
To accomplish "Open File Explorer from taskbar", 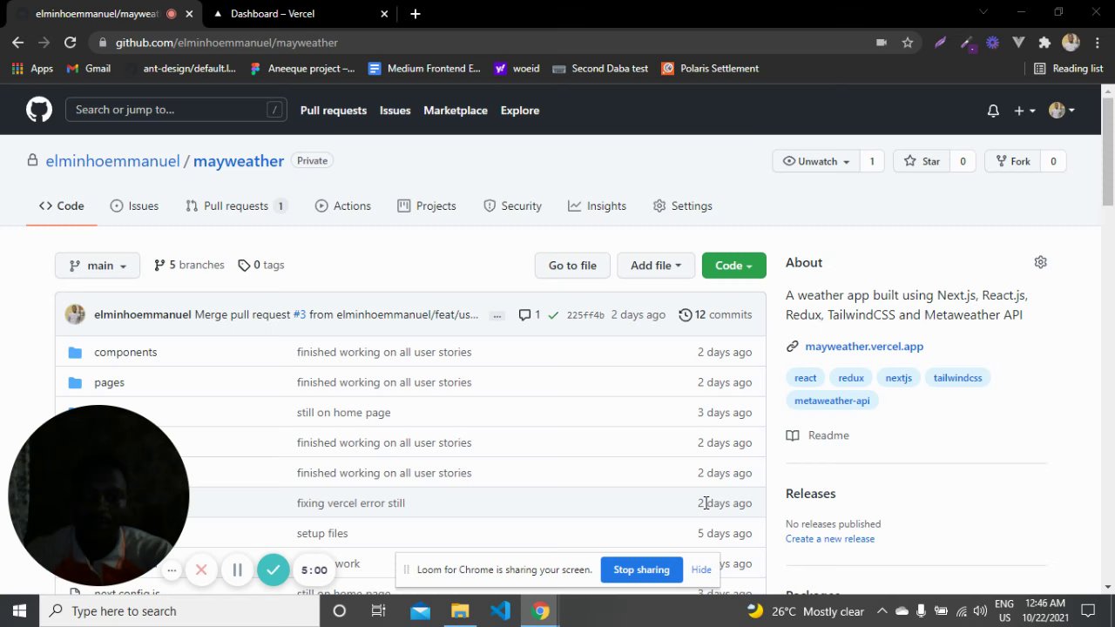I will (460, 611).
